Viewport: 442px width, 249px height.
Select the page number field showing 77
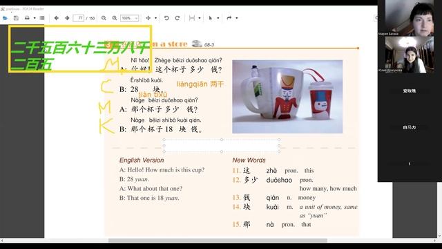(78, 18)
